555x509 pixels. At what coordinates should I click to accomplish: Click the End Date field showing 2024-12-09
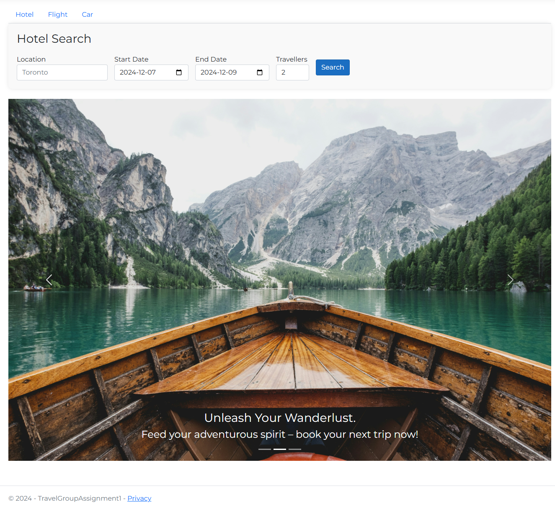tap(223, 72)
